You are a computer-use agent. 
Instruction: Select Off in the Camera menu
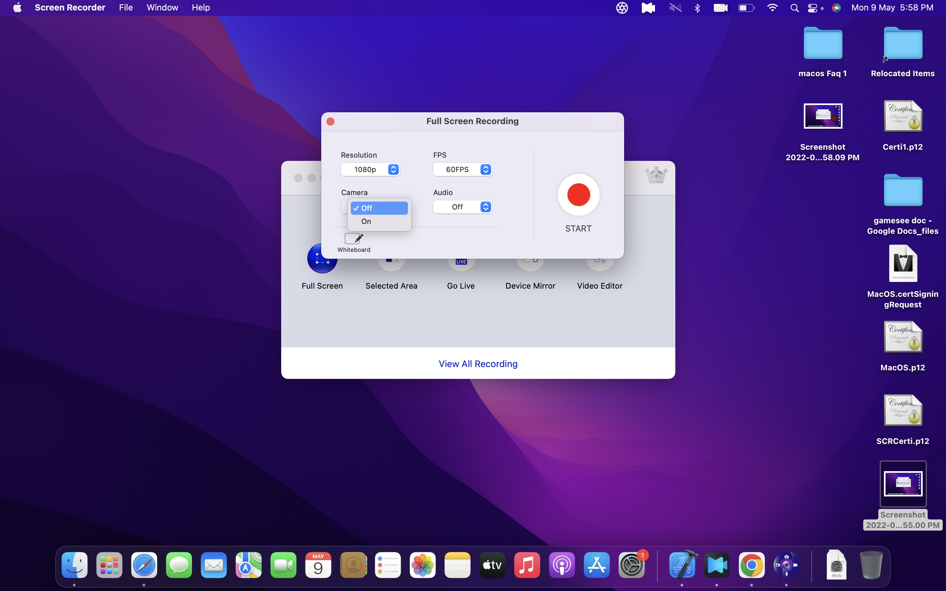point(379,208)
